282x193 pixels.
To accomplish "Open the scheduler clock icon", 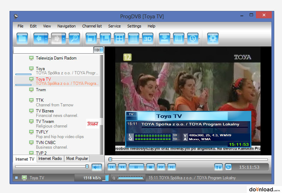I will (193, 38).
